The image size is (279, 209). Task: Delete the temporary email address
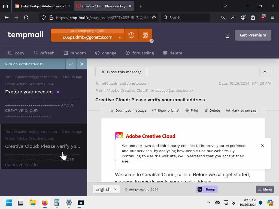[172, 53]
